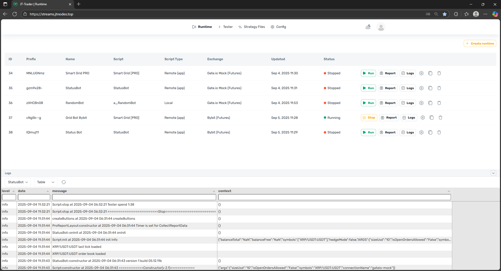The image size is (501, 271).
Task: Click copy icon for StatusBot row 35
Action: (430, 88)
